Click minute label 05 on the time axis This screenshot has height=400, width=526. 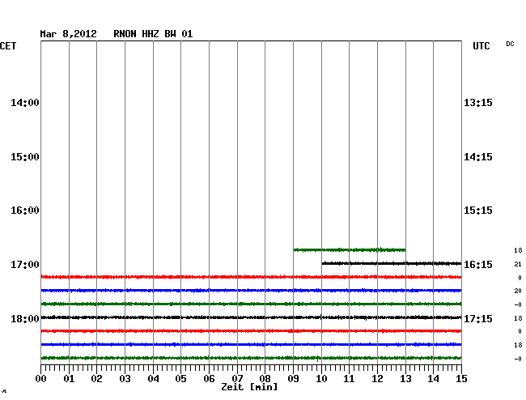[x=180, y=379]
